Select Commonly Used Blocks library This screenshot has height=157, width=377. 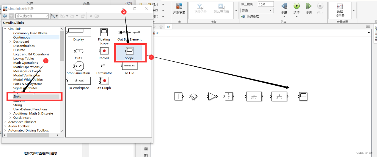click(x=30, y=33)
